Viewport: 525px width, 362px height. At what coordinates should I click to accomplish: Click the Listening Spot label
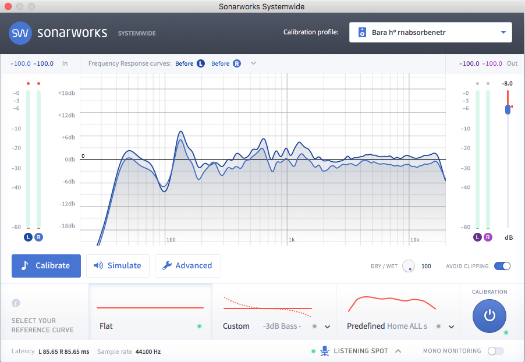[x=361, y=351]
